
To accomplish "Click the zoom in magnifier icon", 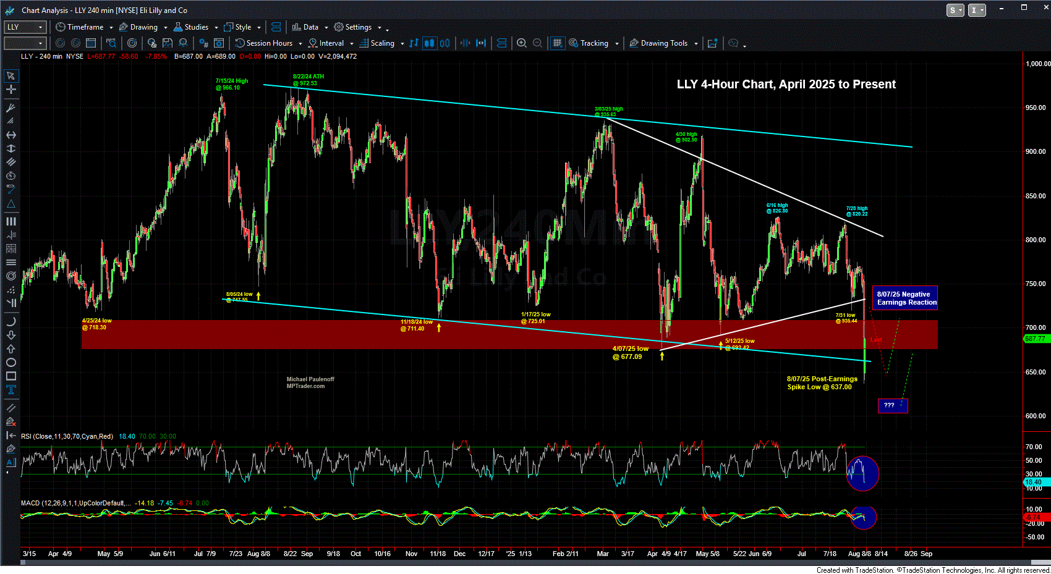I will pos(521,43).
